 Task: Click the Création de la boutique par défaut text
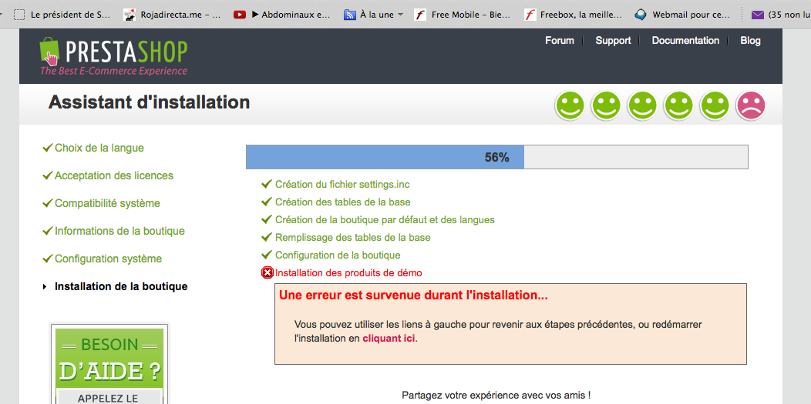pyautogui.click(x=385, y=220)
